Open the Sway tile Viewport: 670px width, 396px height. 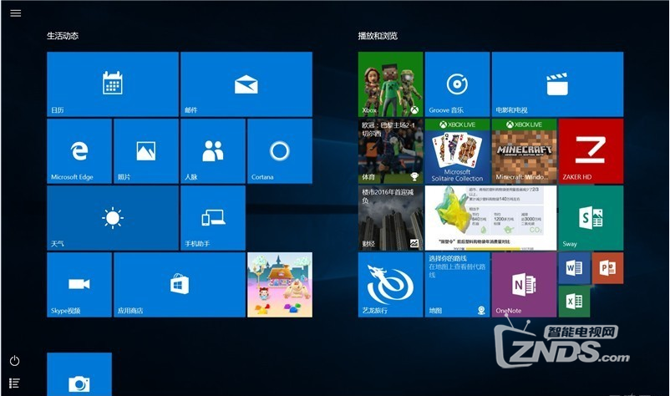590,217
